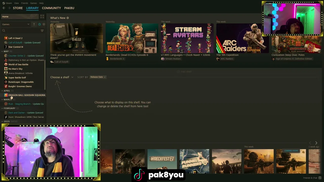Switch to the STORE tab

[x=18, y=8]
